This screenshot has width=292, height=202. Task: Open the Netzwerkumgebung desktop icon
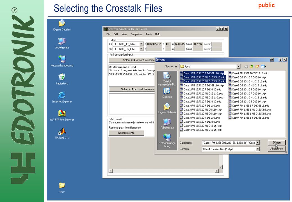point(62,61)
